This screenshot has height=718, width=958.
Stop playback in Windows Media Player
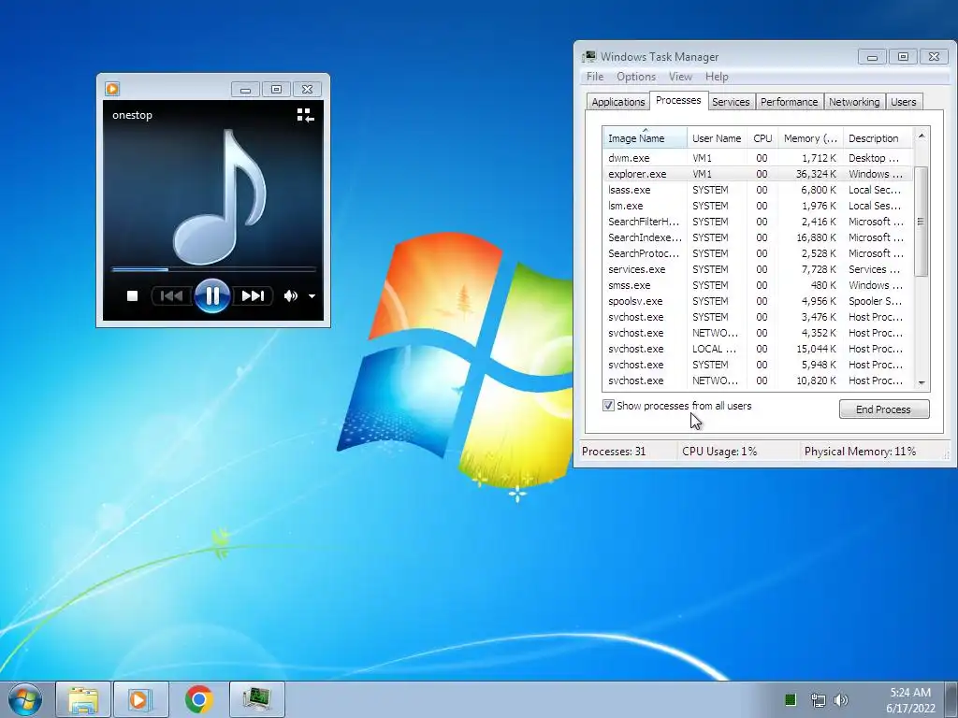pyautogui.click(x=132, y=296)
